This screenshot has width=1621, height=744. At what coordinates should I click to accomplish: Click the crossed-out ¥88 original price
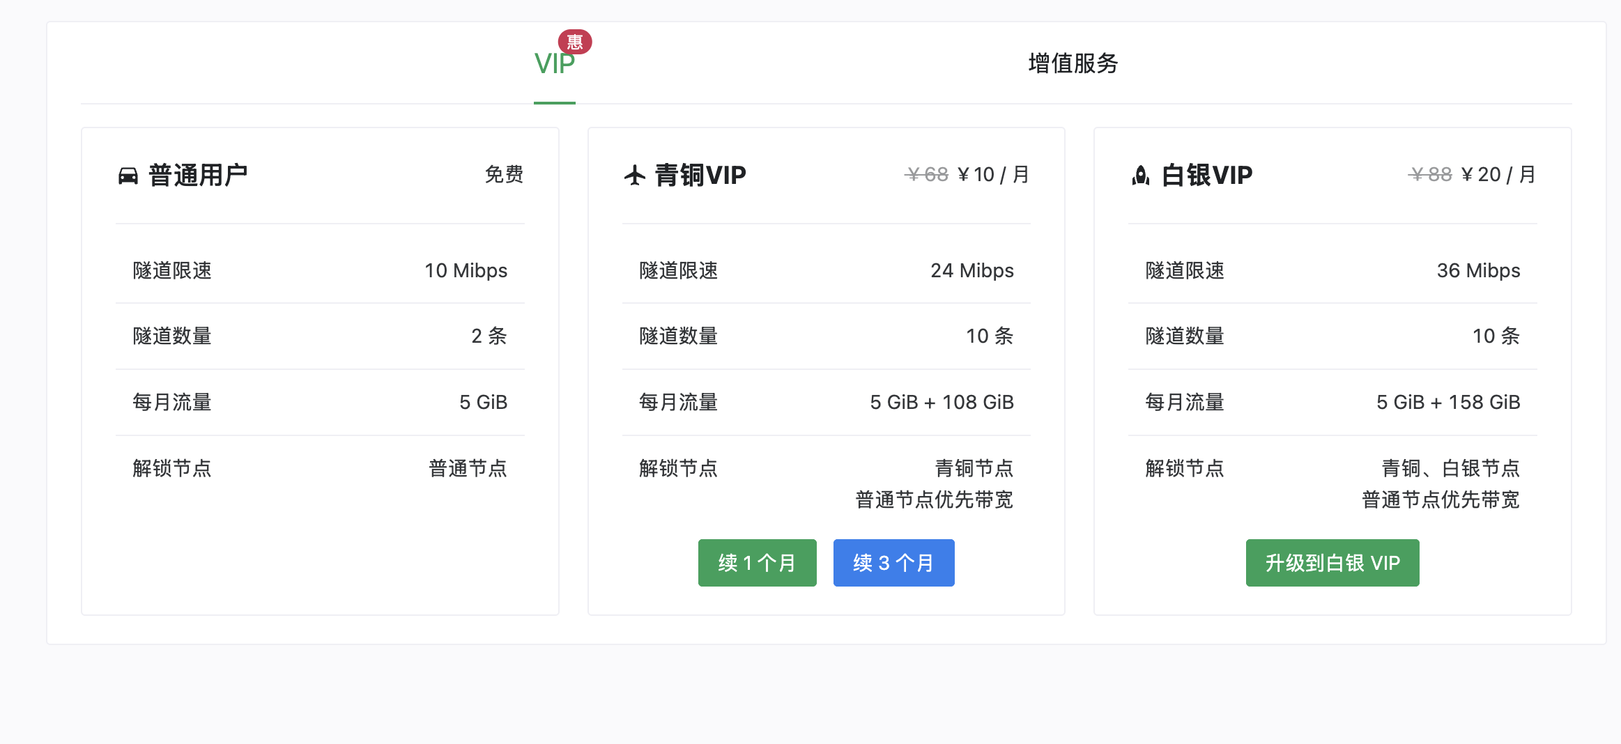(1430, 174)
